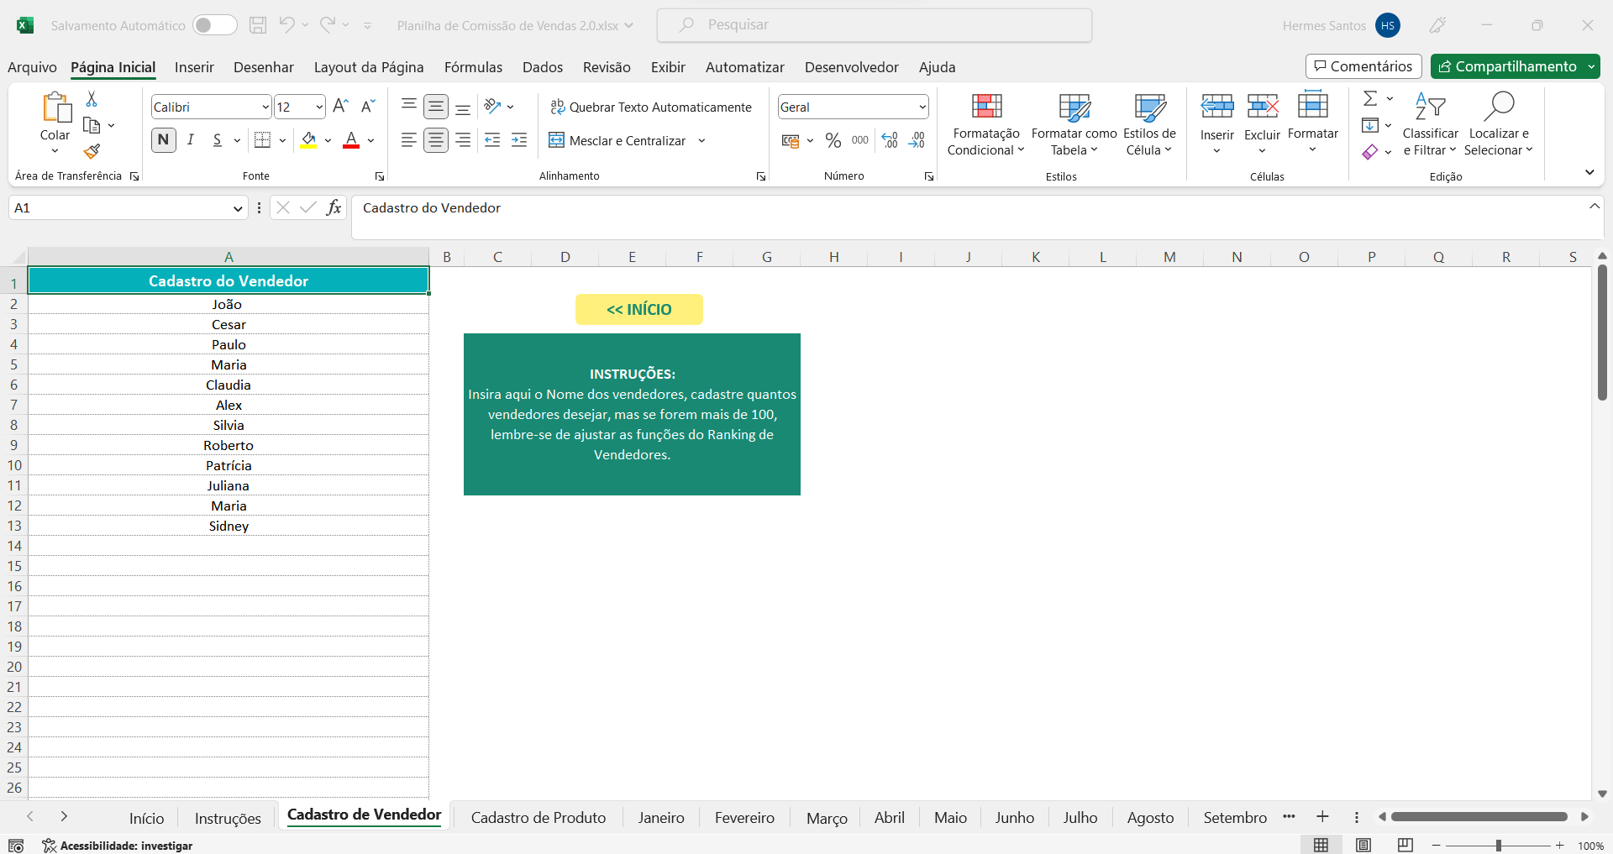Screen dimensions: 1613x854
Task: Open the insert function fx icon
Action: coord(334,207)
